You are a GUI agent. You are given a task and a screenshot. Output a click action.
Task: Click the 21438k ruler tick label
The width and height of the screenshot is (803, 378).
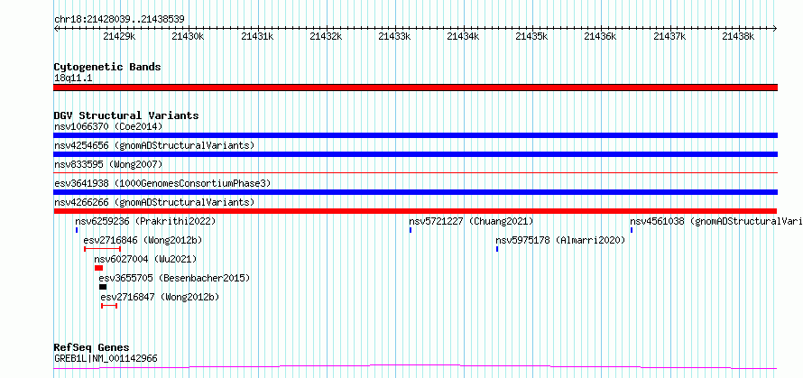click(738, 36)
